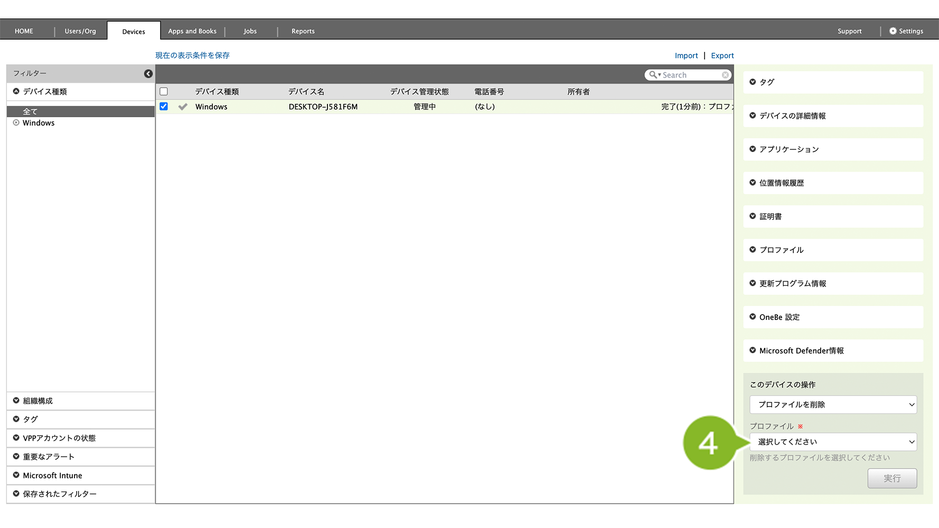Sort by デバイス管理状態 column header
Viewport: 939px width, 528px height.
click(419, 92)
